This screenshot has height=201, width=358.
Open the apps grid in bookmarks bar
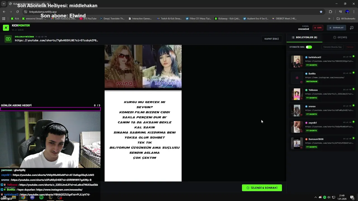click(4, 19)
